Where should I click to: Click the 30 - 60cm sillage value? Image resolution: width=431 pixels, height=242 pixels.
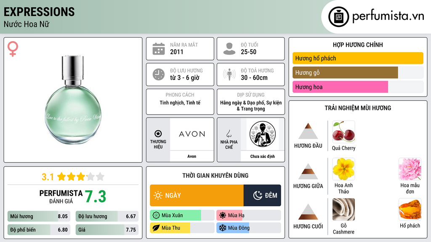pos(254,78)
